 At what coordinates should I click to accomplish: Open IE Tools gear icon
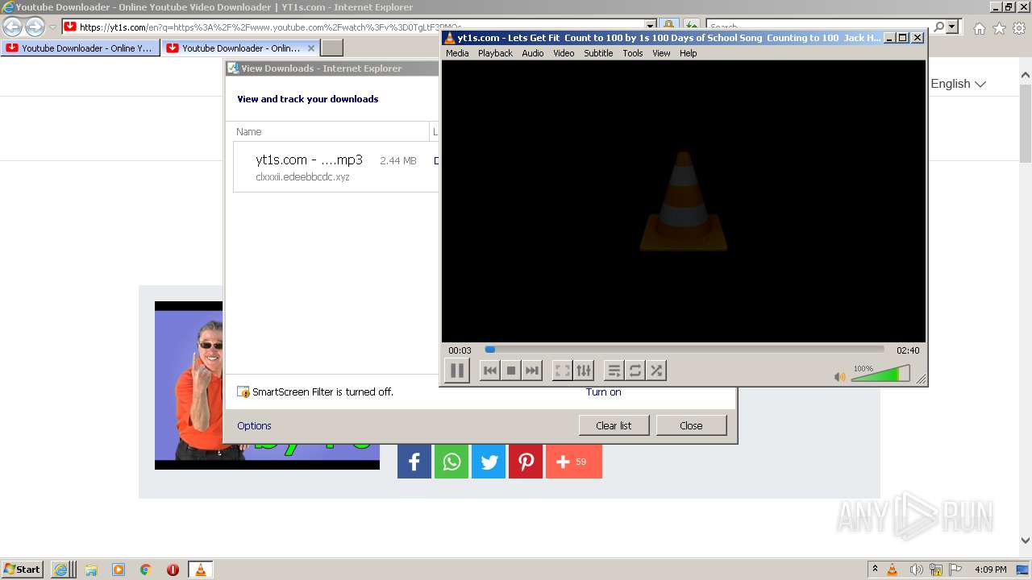click(x=1019, y=28)
